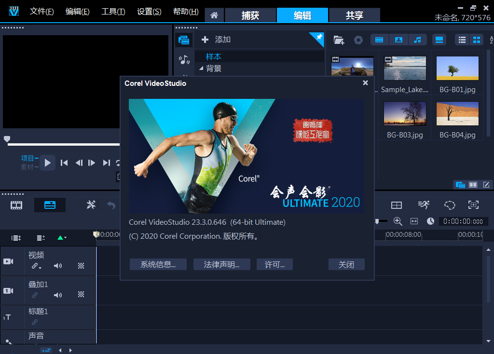The image size is (494, 354).
Task: Select the 样本 library folder
Action: [x=260, y=57]
